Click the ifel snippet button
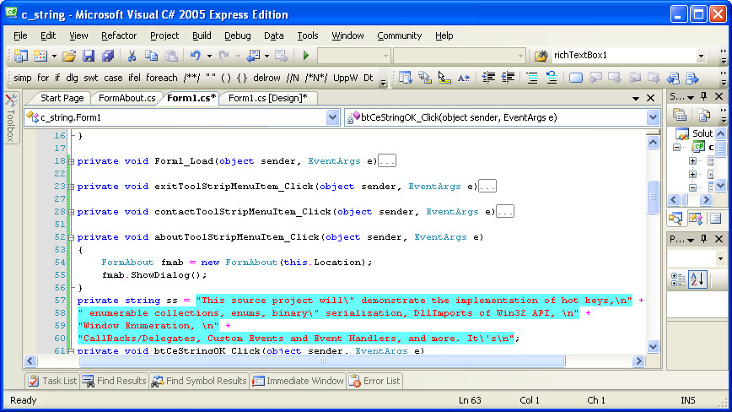The width and height of the screenshot is (732, 412). point(134,78)
